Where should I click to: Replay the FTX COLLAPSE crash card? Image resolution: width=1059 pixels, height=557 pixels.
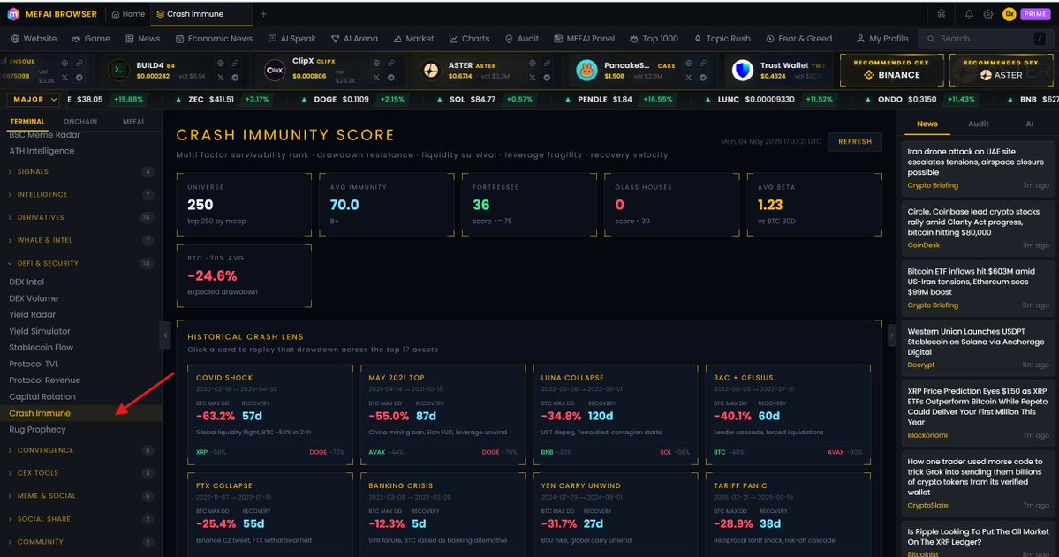point(270,515)
